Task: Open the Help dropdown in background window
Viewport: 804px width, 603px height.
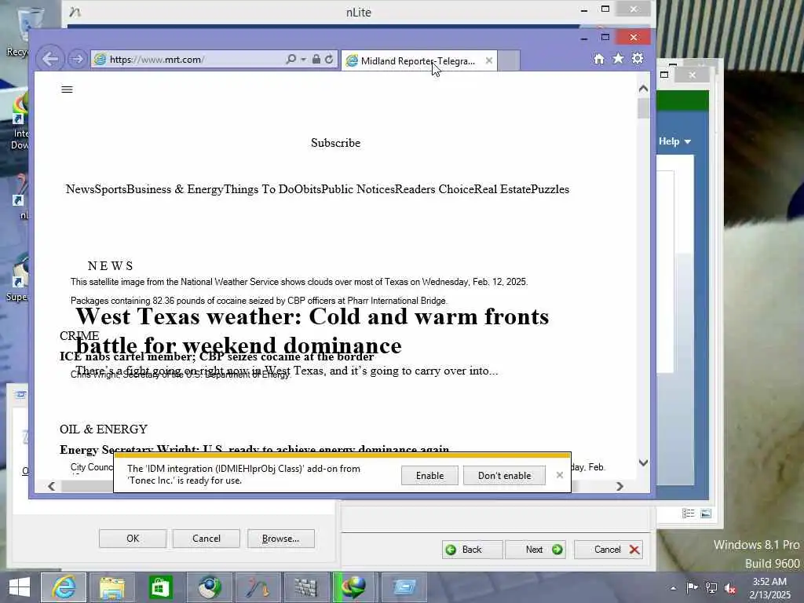Action: (674, 141)
